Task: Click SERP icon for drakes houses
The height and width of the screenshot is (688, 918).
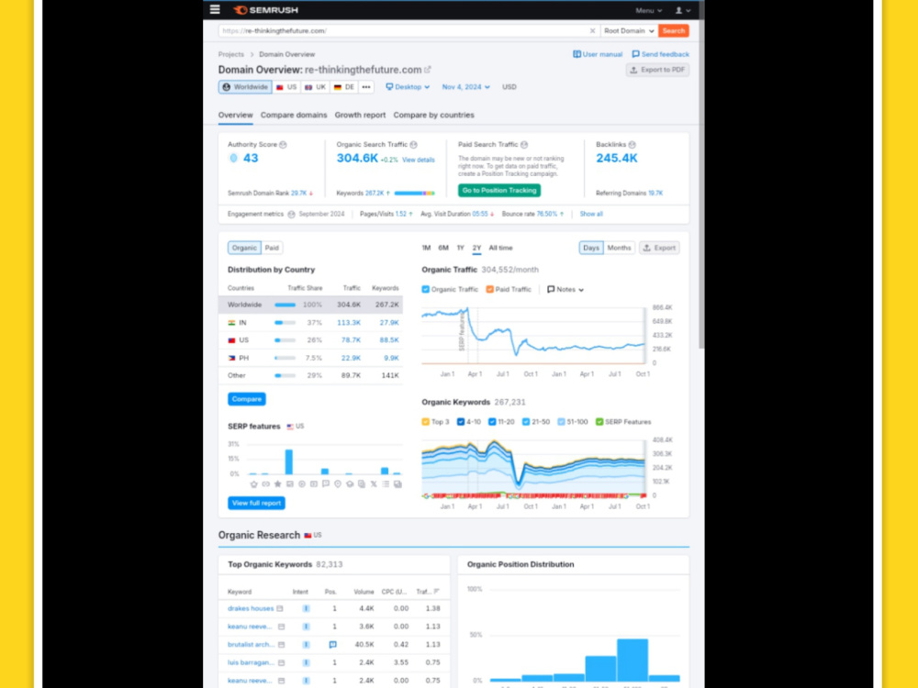Action: [280, 608]
